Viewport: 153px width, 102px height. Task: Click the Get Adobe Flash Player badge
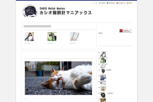click(x=125, y=31)
